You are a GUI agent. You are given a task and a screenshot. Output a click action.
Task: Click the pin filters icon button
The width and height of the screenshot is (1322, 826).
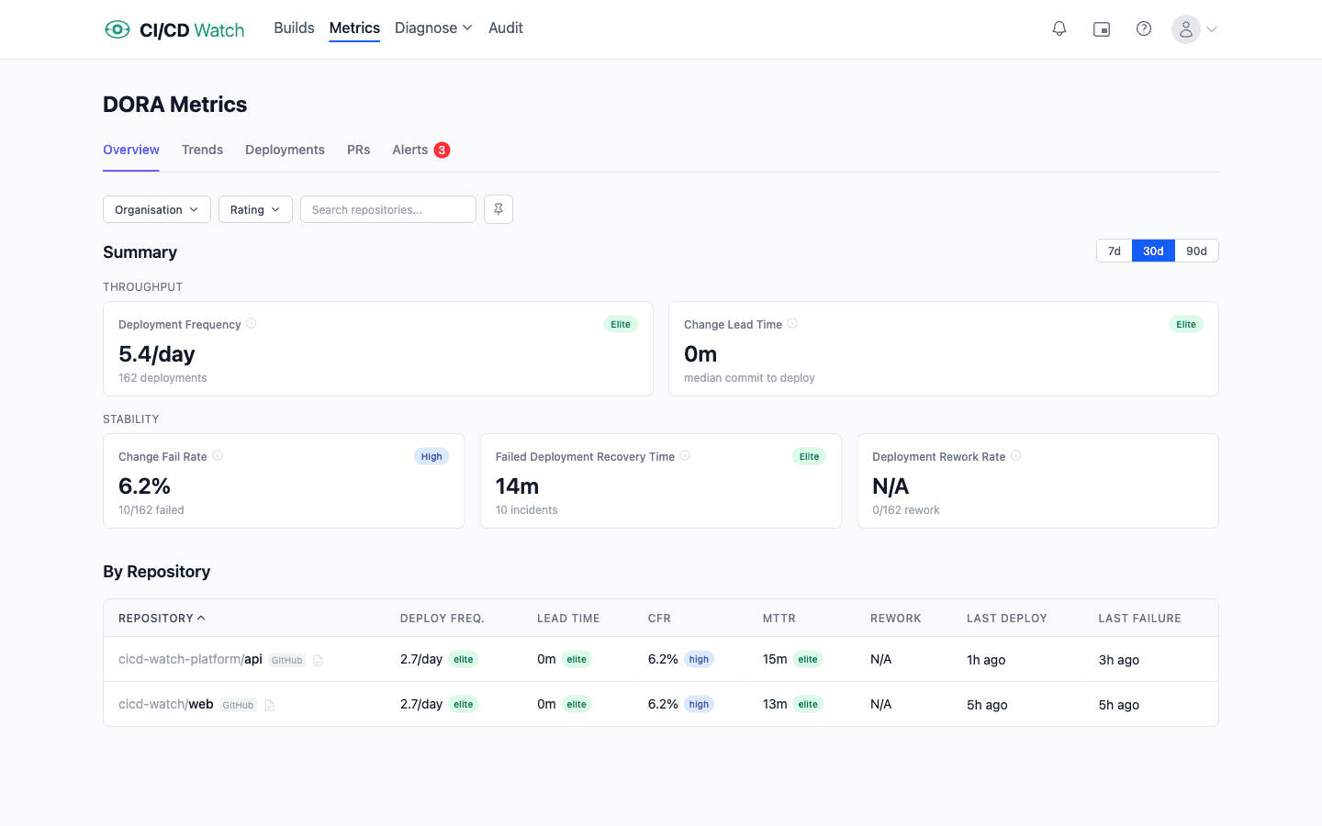[x=499, y=209]
